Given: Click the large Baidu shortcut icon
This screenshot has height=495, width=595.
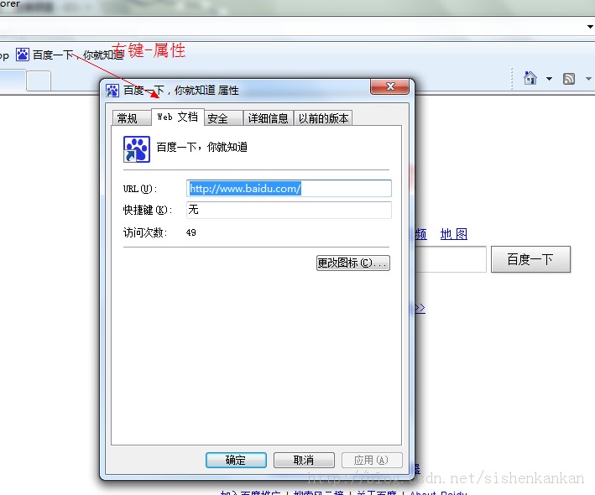Looking at the screenshot, I should point(137,149).
